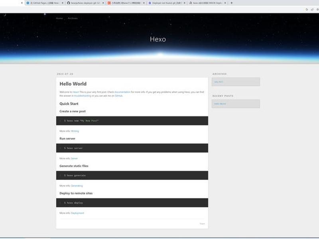
Task: Click the post date 2023-07-28
Action: tap(65, 74)
